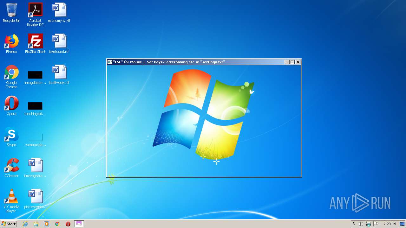Select the Opera desktop shortcut
The image size is (406, 228).
coord(11,106)
